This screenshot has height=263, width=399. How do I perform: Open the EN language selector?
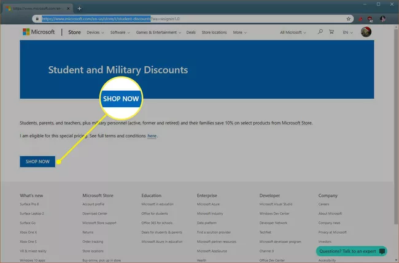(x=348, y=32)
